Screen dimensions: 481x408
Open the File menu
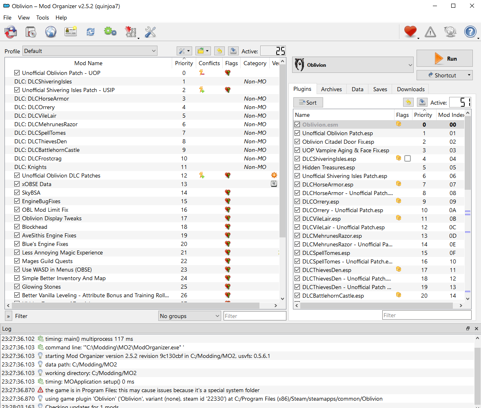(x=7, y=18)
